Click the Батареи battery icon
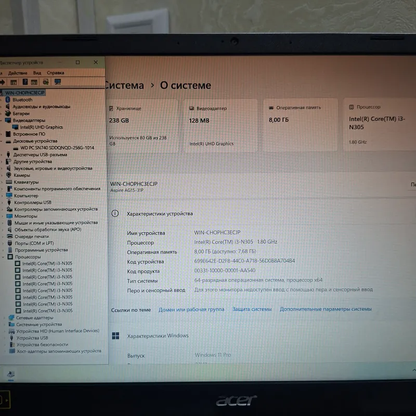Screen dimensions: 416x416 tap(8, 113)
